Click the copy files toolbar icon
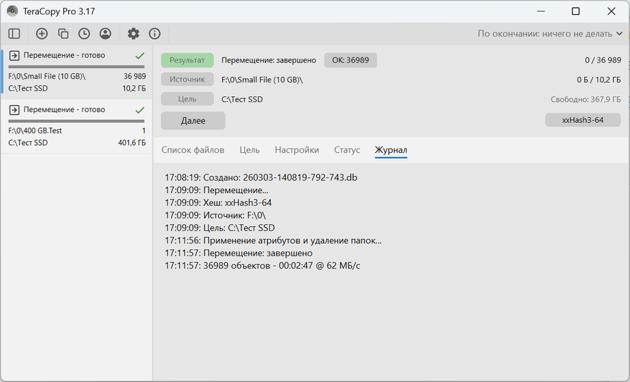 pyautogui.click(x=63, y=34)
